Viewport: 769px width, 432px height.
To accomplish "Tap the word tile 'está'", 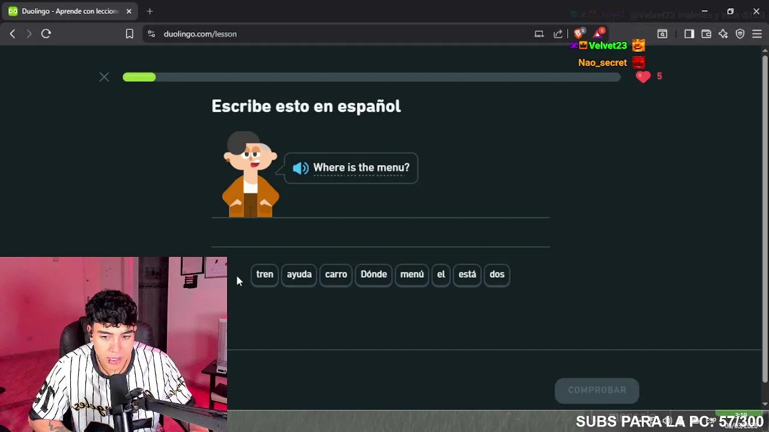I will (467, 274).
